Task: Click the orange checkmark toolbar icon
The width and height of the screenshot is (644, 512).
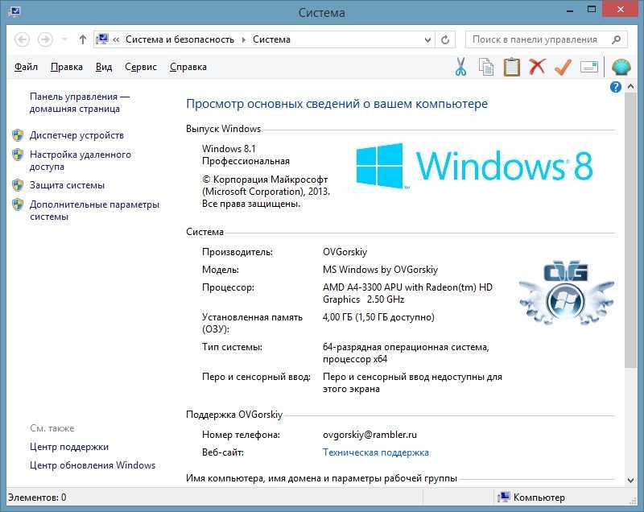Action: (x=563, y=67)
